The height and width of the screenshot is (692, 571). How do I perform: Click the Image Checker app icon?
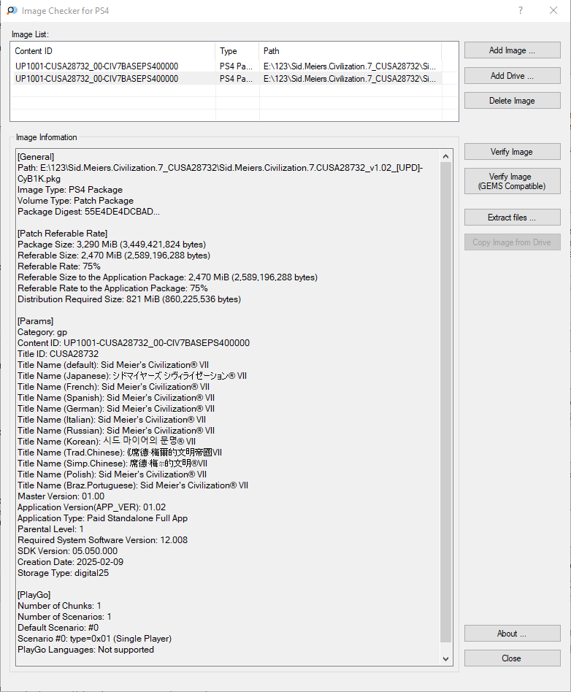tap(12, 11)
